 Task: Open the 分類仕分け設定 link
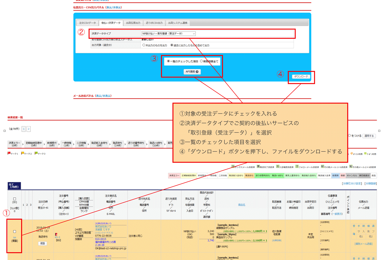(351, 183)
